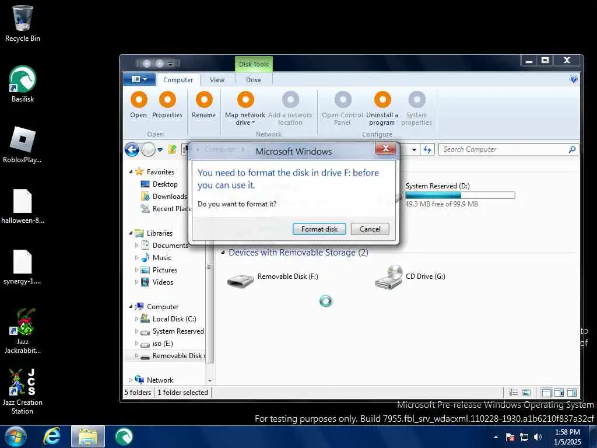The image size is (597, 448).
Task: Click the Rename ribbon button
Action: point(203,105)
